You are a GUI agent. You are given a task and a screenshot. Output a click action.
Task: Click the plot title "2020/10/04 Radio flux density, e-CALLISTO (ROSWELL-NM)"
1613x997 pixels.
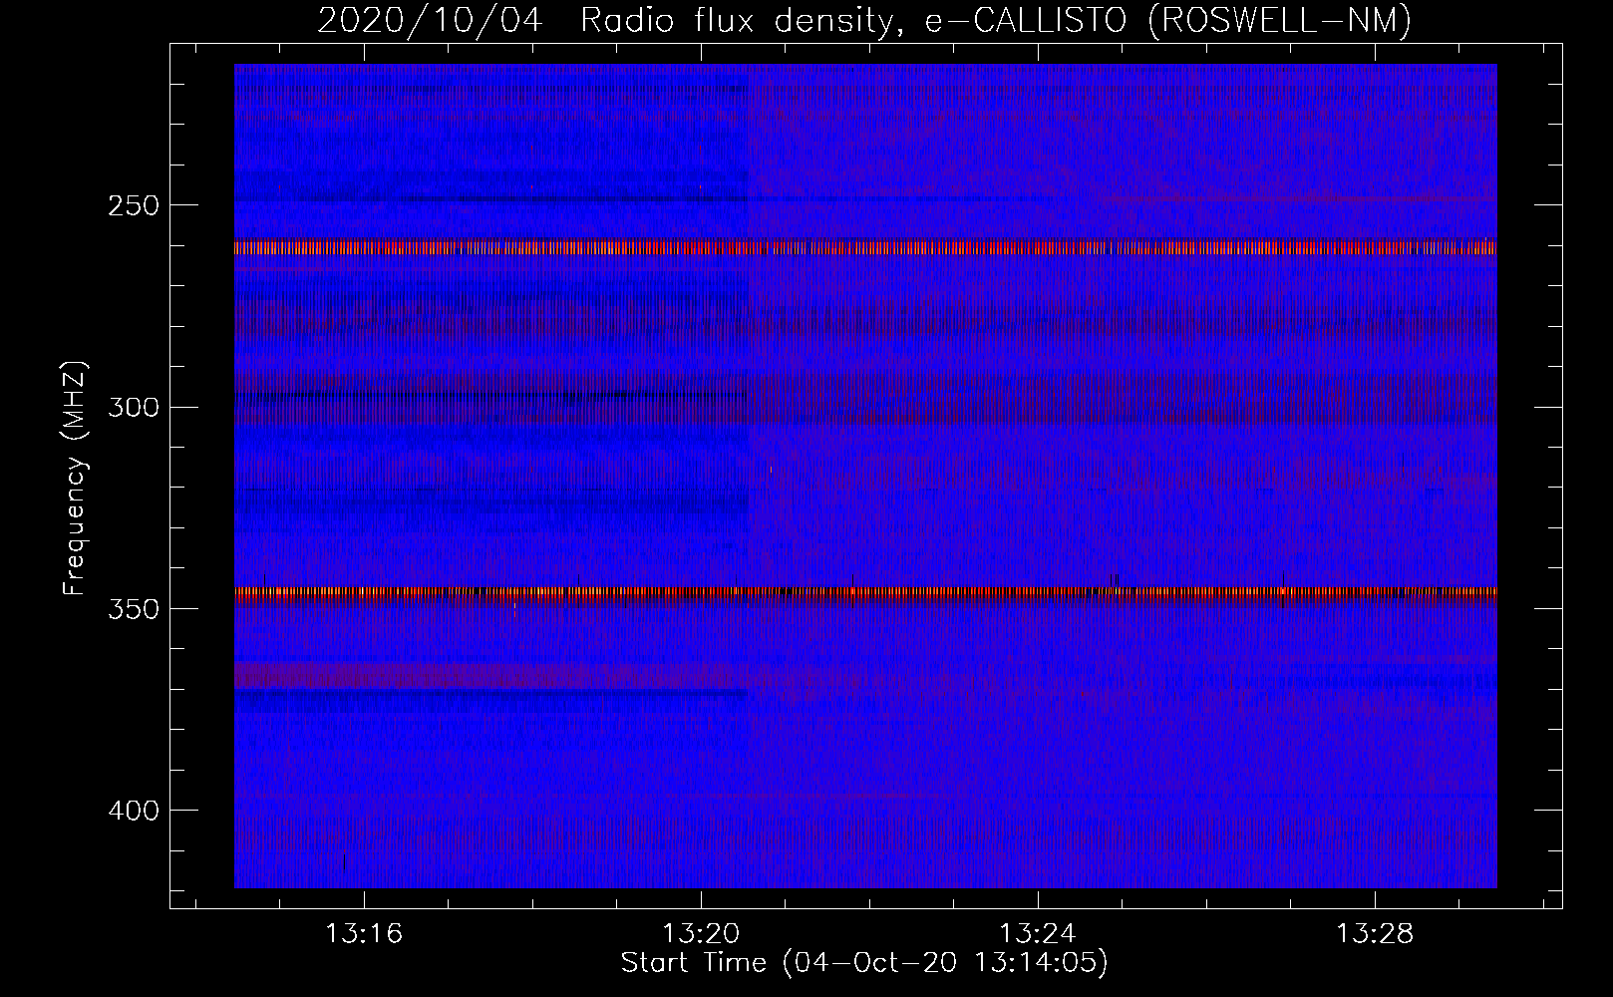click(x=864, y=20)
